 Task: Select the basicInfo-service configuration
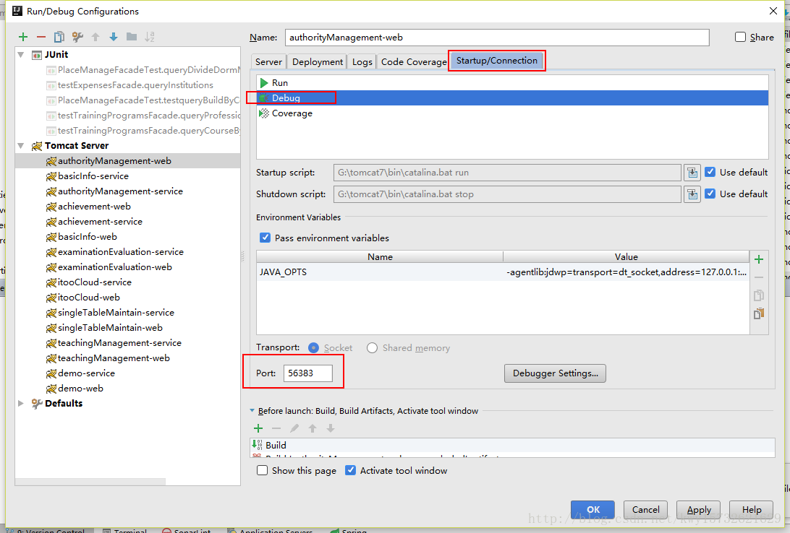pyautogui.click(x=93, y=176)
